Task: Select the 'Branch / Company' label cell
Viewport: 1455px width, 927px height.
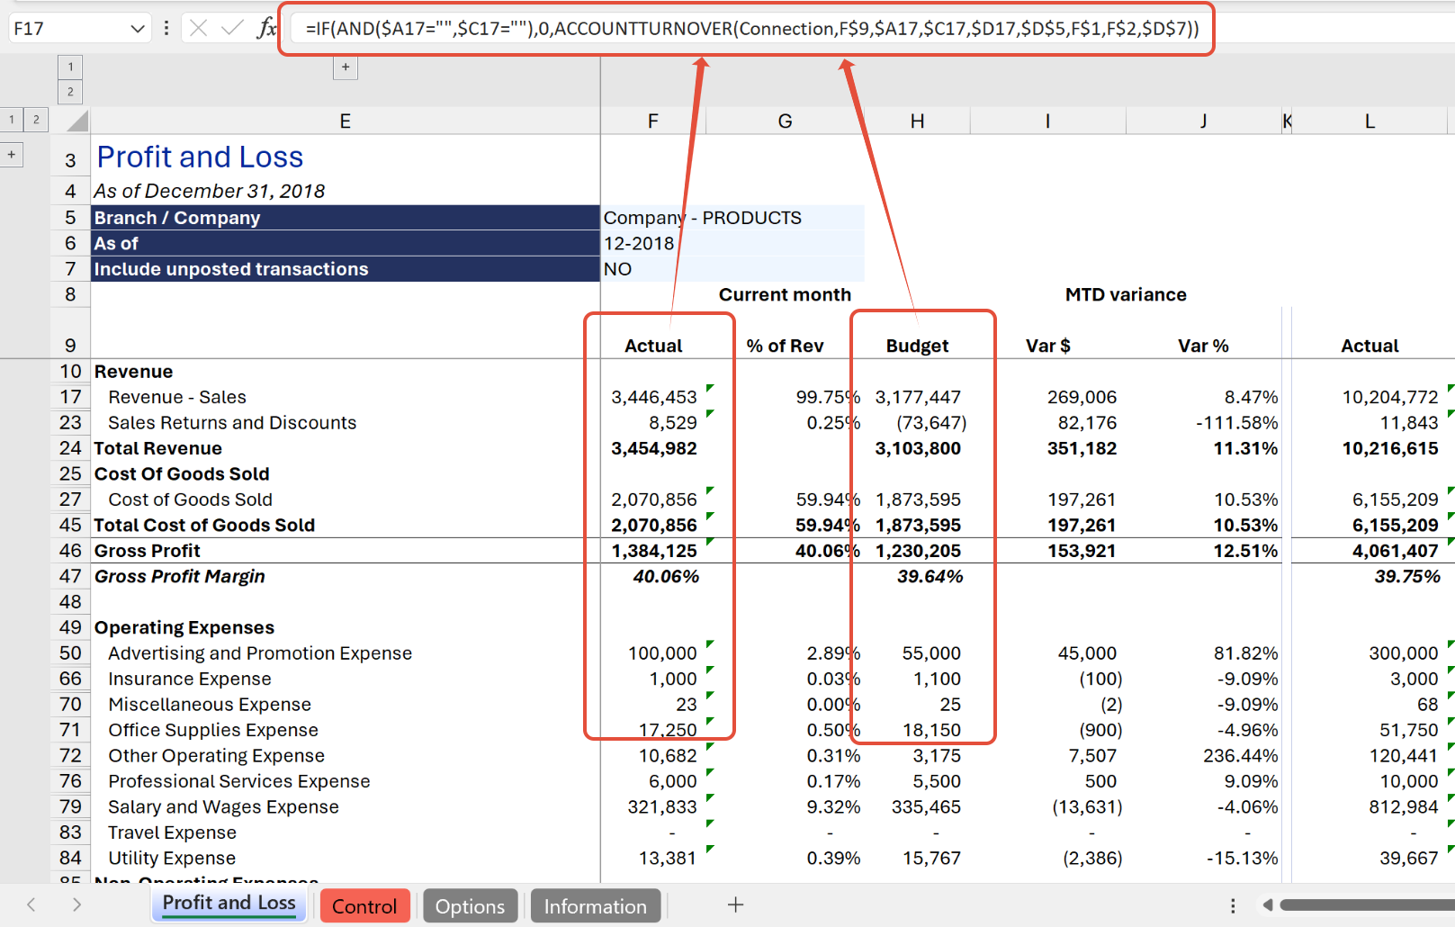Action: click(x=346, y=218)
